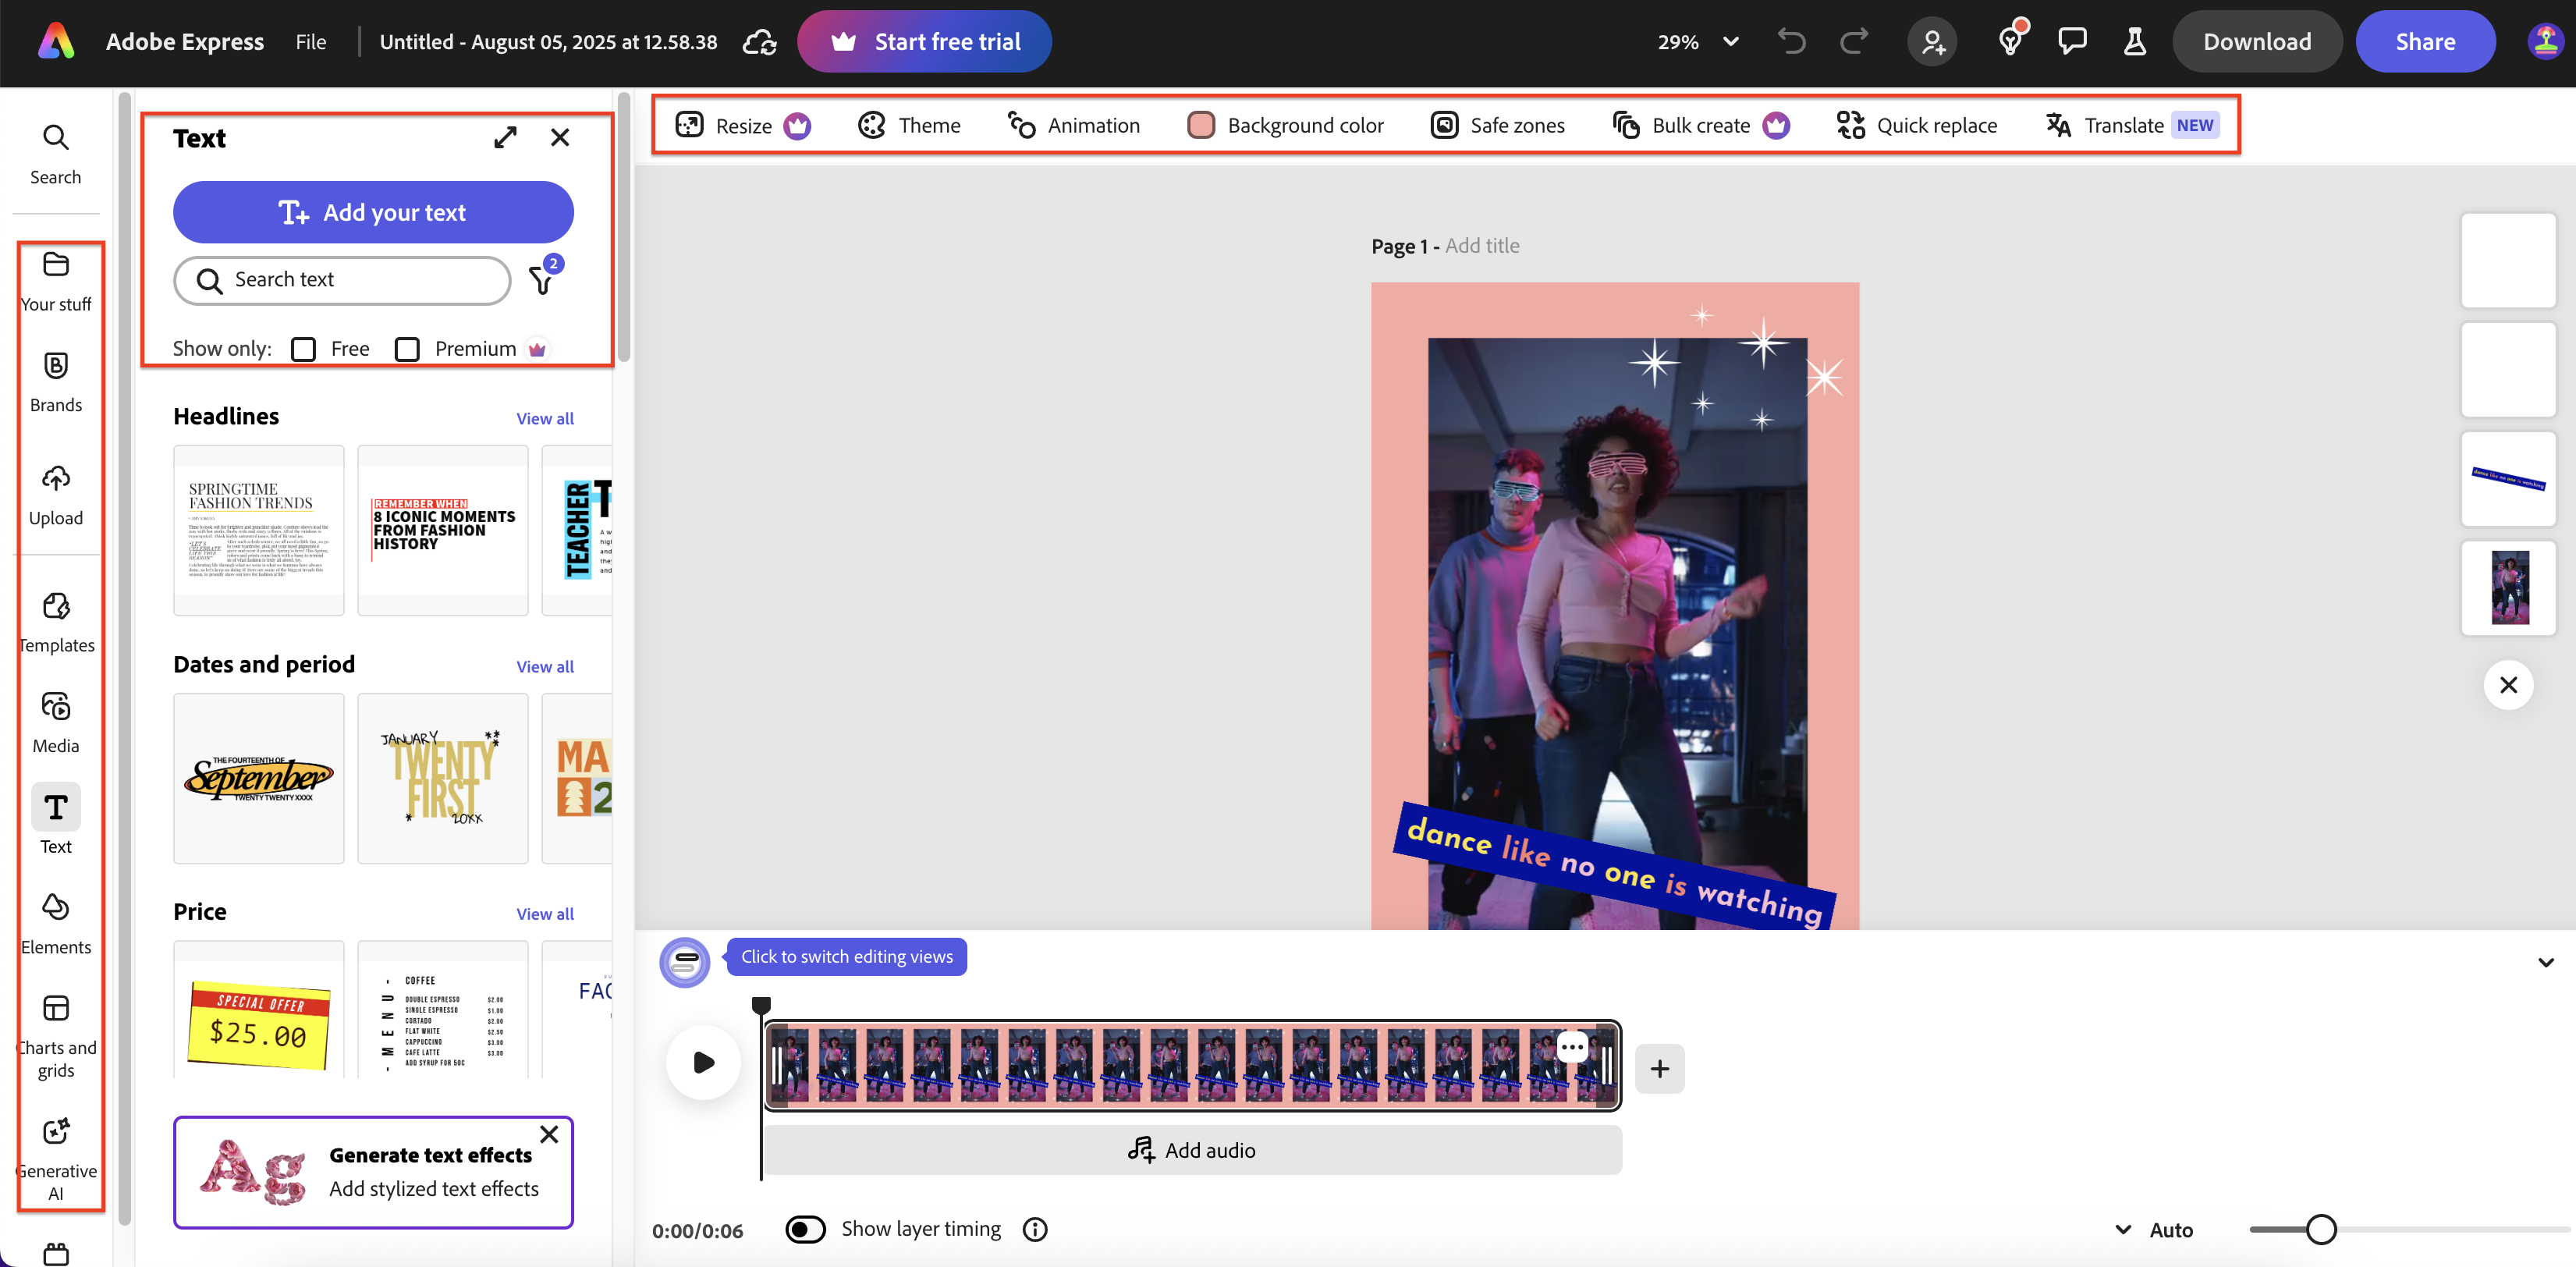This screenshot has height=1267, width=2576.
Task: Click the timeline playhead marker
Action: pos(761,1004)
